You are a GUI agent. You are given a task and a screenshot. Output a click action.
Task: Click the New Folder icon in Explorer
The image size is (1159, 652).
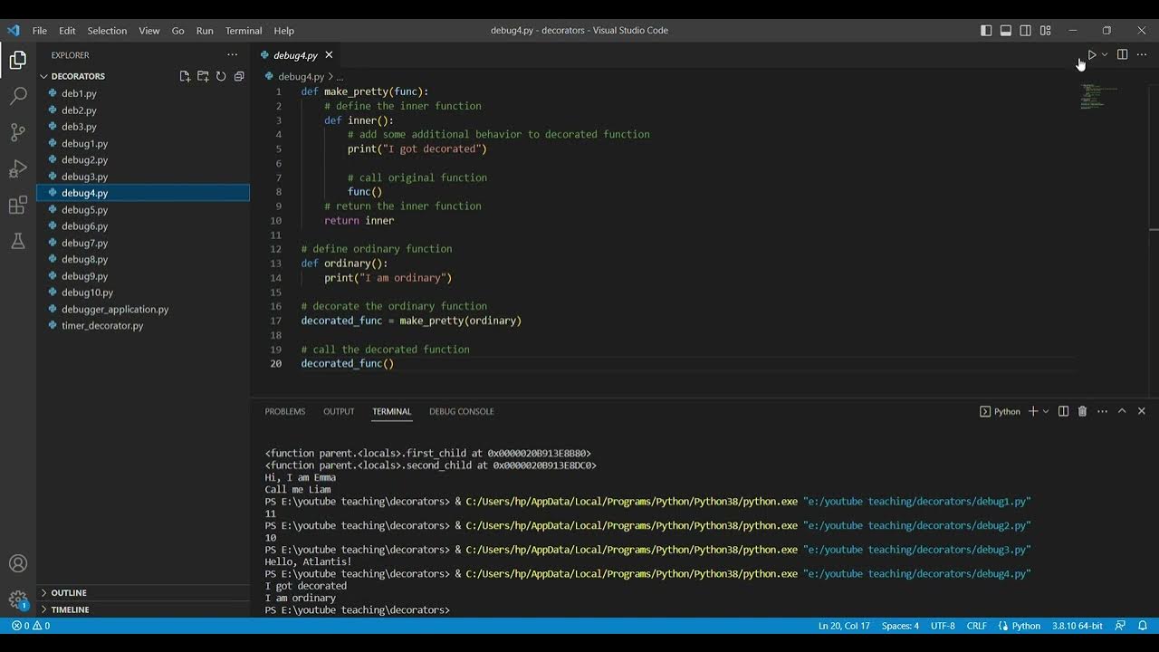pyautogui.click(x=203, y=76)
